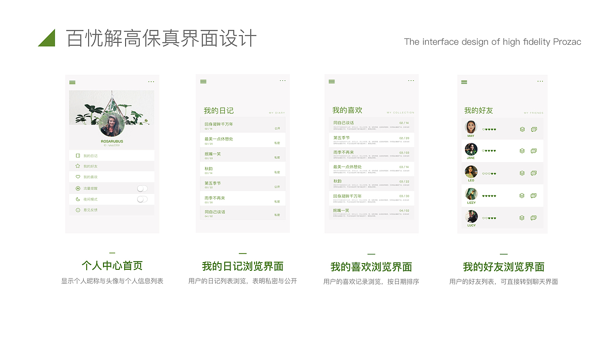The height and width of the screenshot is (342, 616).
Task: Expand the hamburger menu on 我的好友 screen
Action: point(464,82)
